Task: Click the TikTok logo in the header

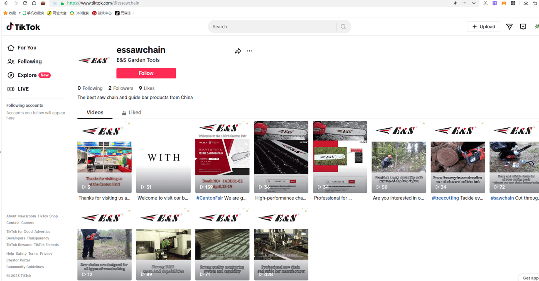Action: tap(23, 27)
